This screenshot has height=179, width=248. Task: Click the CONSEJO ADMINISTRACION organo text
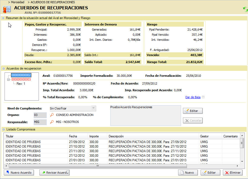[75, 115]
